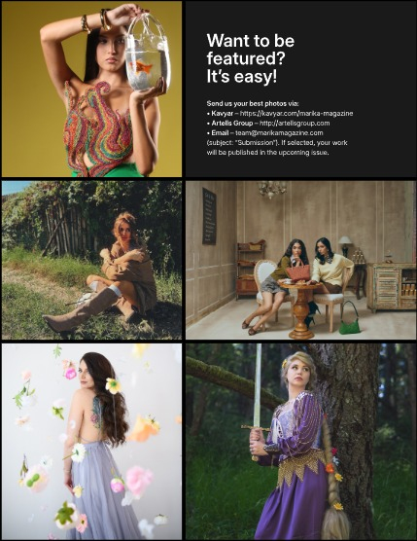Click the "Send us your best photos" line
Image resolution: width=417 pixels, height=541 pixels.
click(253, 103)
